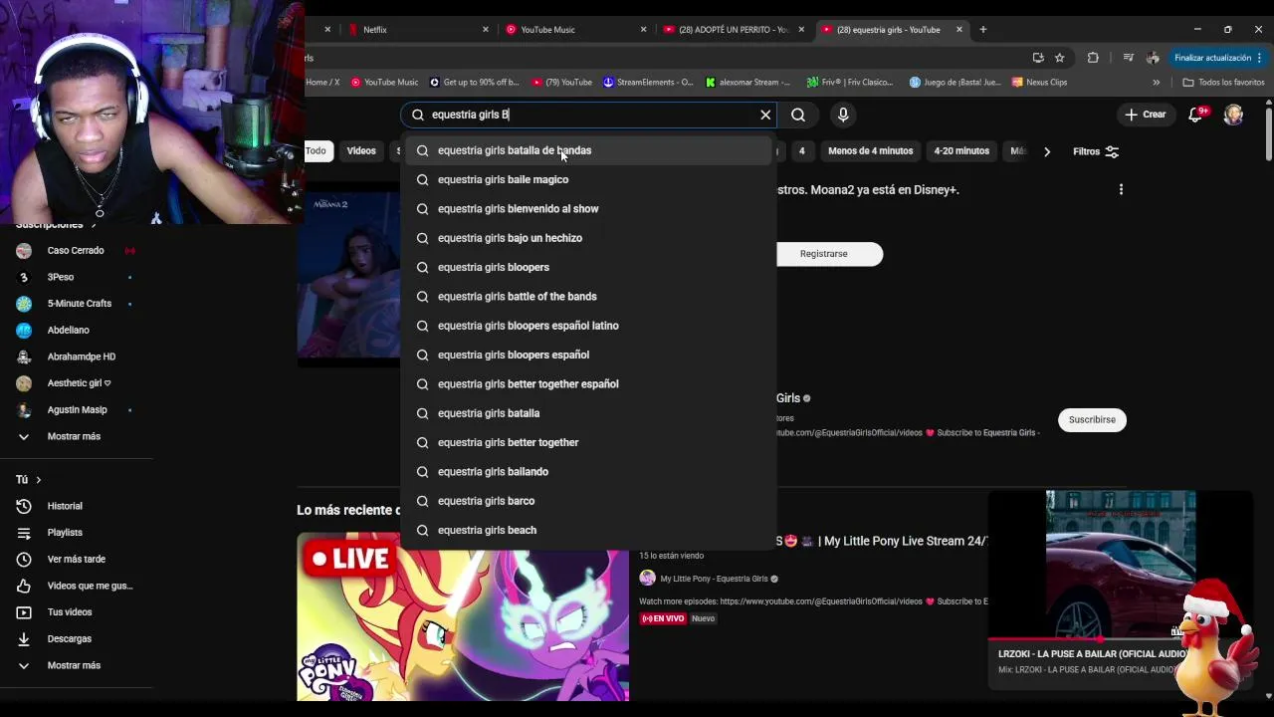Screen dimensions: 1274x717
Task: Click the search magnifier button
Action: pyautogui.click(x=798, y=115)
